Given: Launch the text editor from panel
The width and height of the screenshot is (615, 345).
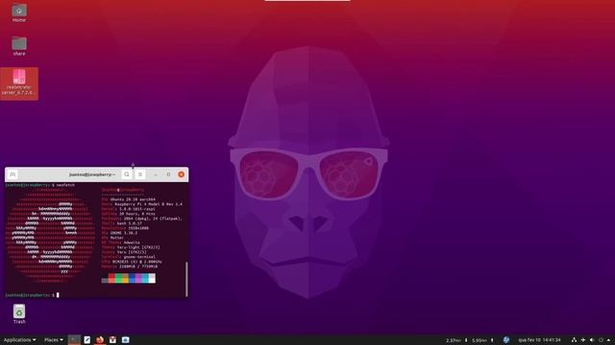Looking at the screenshot, I should point(87,340).
